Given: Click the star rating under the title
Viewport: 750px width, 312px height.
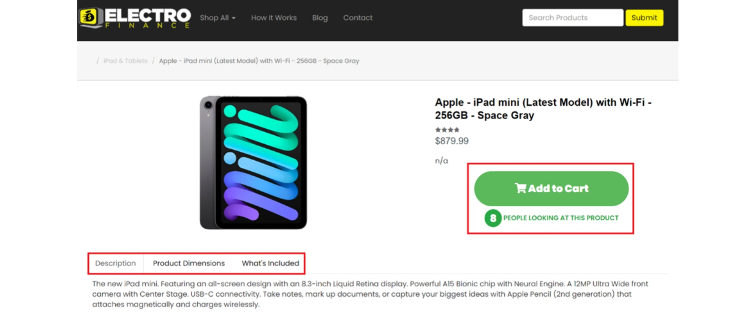Looking at the screenshot, I should tap(447, 130).
